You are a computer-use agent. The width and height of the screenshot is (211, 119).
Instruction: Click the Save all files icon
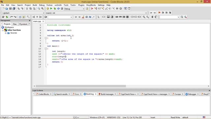14,9
